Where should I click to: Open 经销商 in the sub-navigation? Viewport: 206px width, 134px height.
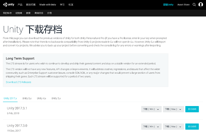point(19,13)
